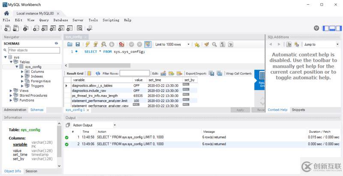Get context help for caret position
This screenshot has height=176, width=343.
pyautogui.click(x=289, y=45)
